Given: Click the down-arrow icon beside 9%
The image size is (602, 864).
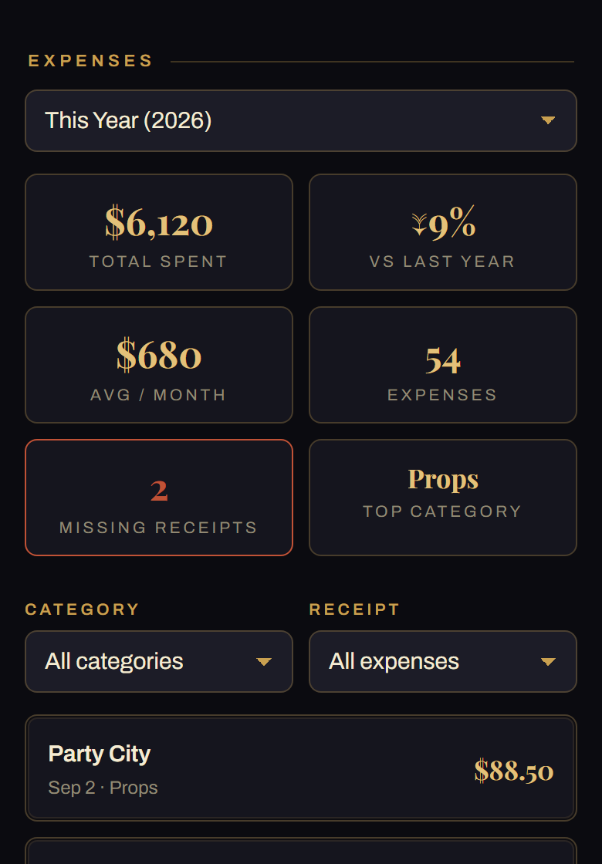Looking at the screenshot, I should point(419,225).
